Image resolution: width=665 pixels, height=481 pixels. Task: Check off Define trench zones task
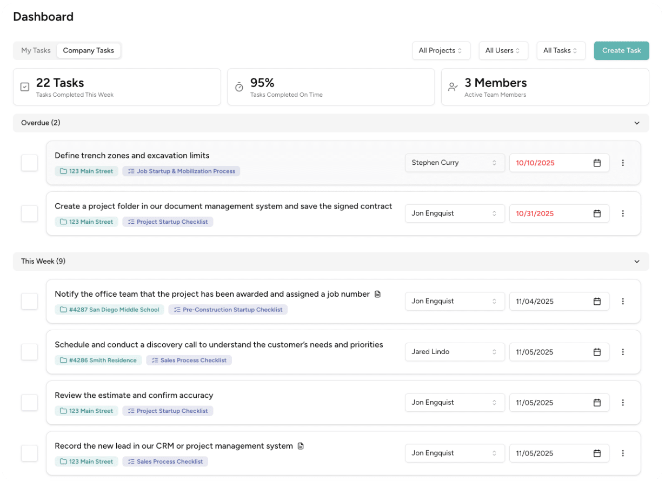pyautogui.click(x=29, y=163)
